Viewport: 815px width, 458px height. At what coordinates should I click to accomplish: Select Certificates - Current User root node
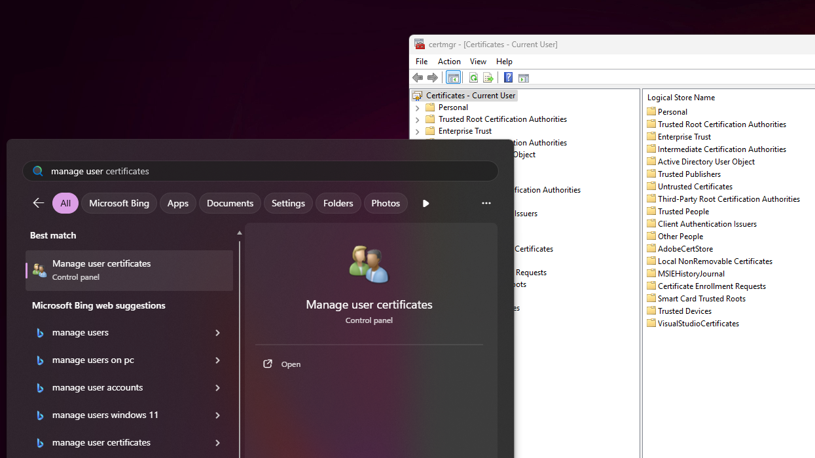tap(471, 96)
